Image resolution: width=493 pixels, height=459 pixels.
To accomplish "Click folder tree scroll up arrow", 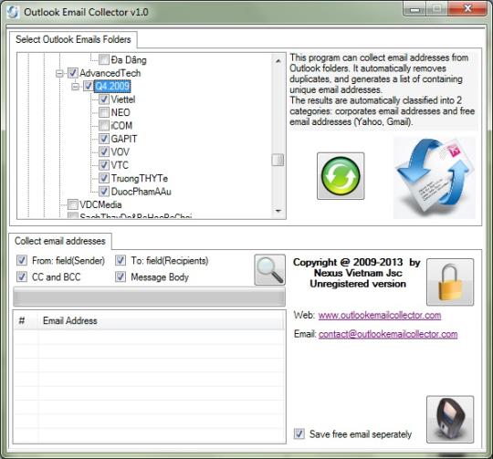I will [x=278, y=60].
